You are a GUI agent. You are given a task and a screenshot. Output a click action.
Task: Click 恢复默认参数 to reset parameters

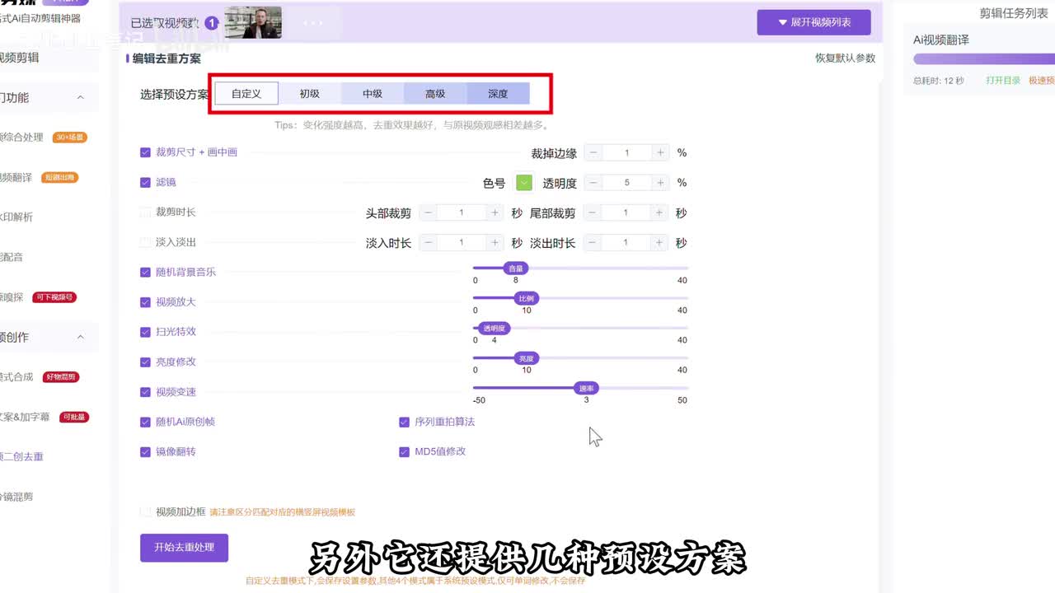pyautogui.click(x=845, y=58)
